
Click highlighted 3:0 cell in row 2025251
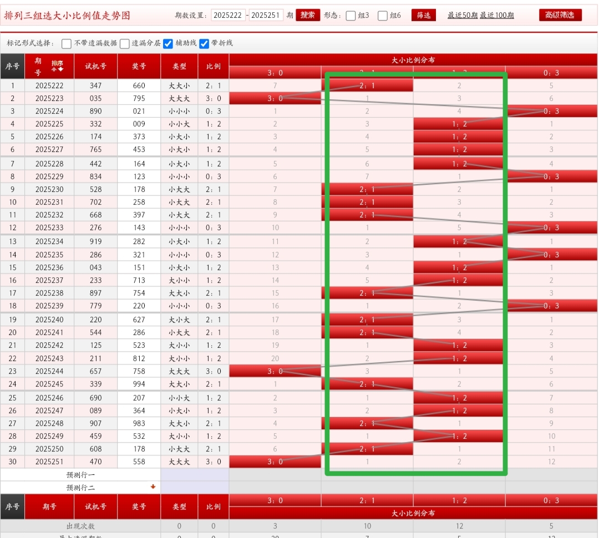[275, 461]
